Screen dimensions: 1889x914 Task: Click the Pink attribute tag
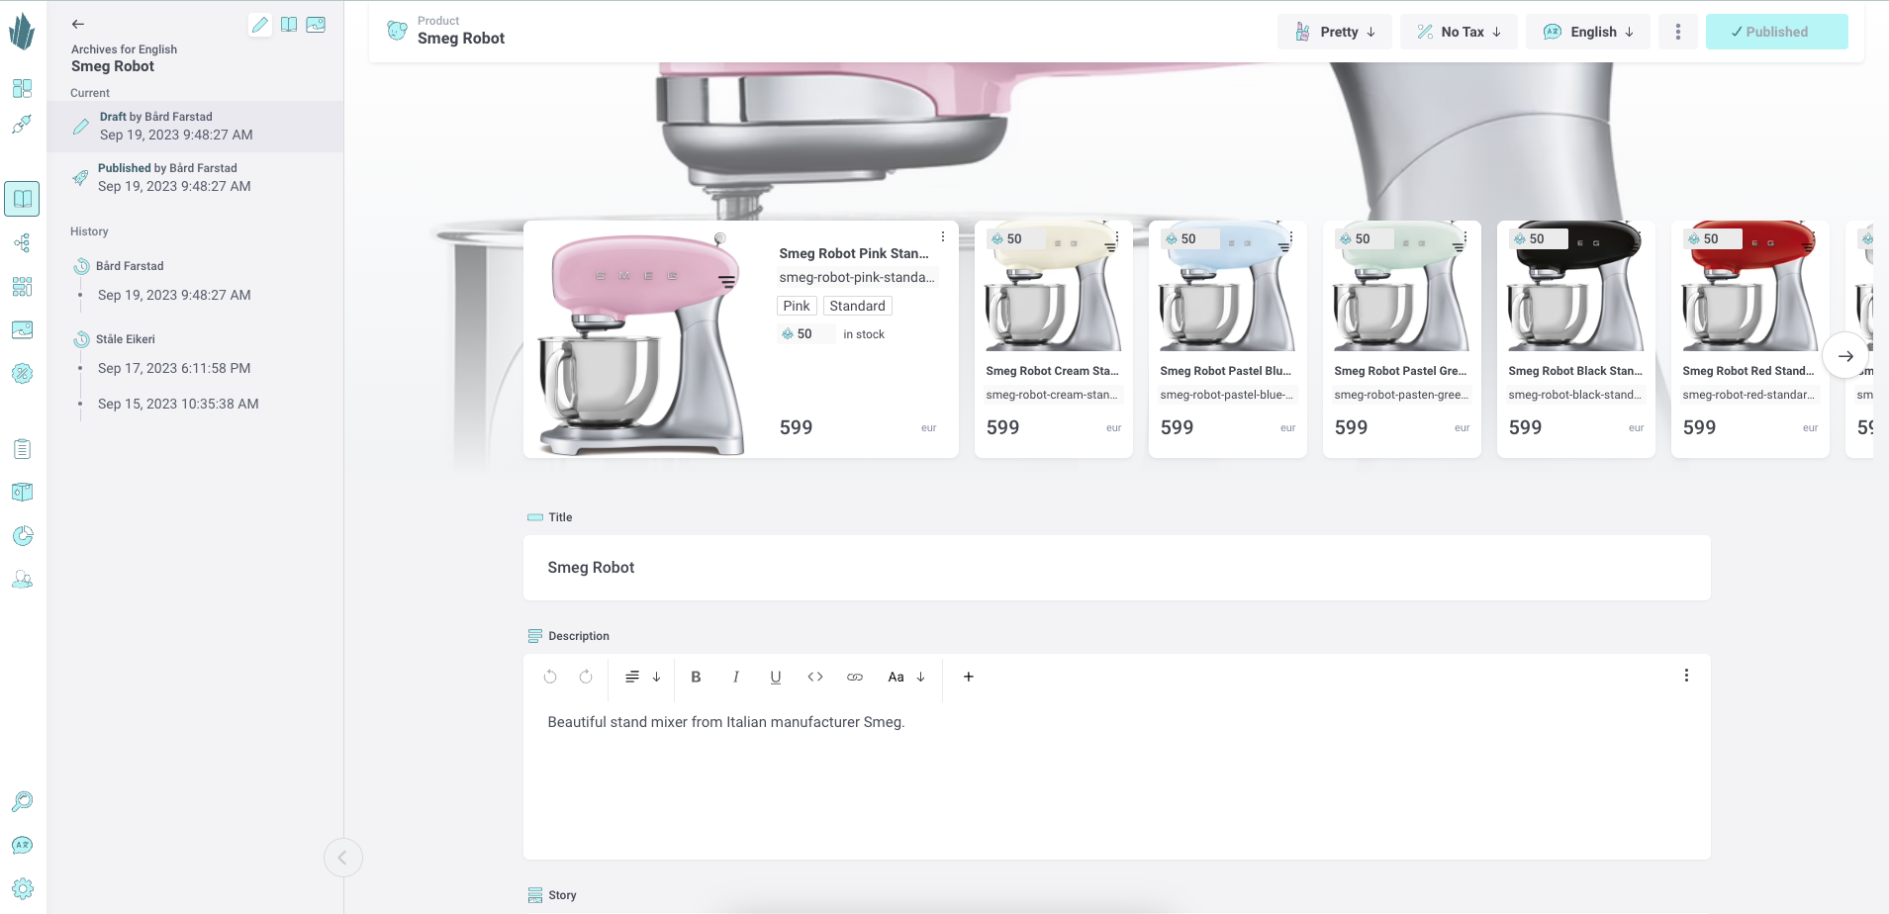click(x=797, y=306)
